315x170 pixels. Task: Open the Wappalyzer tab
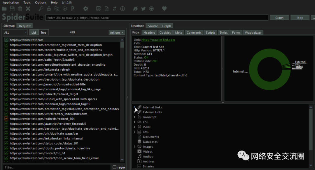253,33
